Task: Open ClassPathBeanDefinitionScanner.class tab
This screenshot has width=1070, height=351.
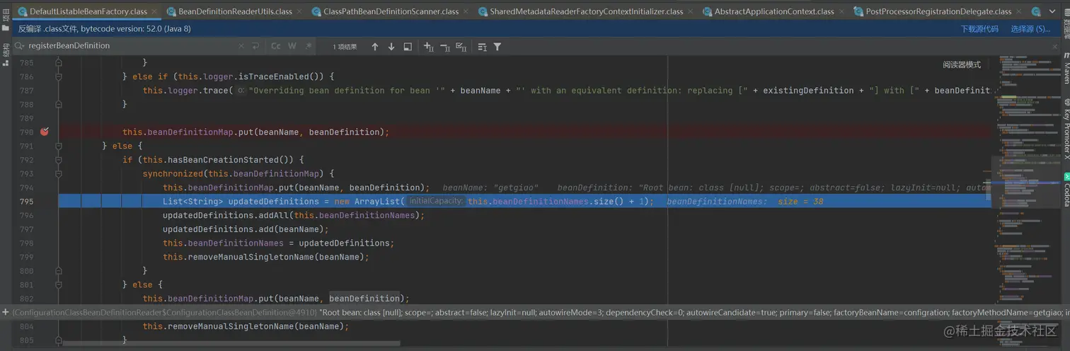Action: click(x=391, y=11)
